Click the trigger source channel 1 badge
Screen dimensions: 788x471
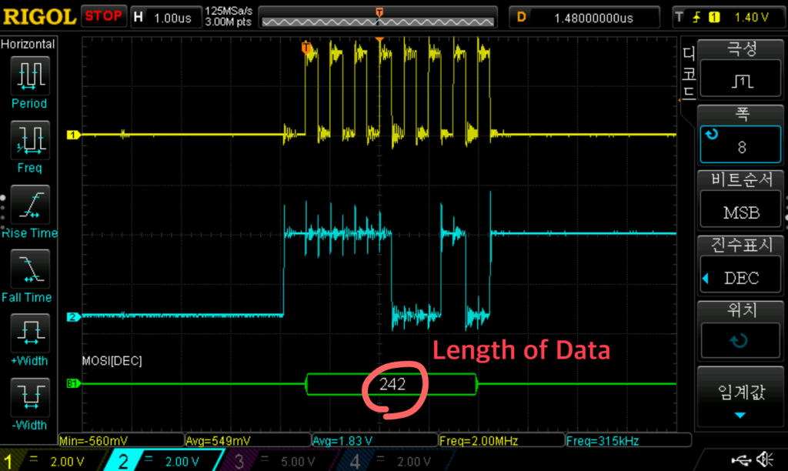point(713,18)
